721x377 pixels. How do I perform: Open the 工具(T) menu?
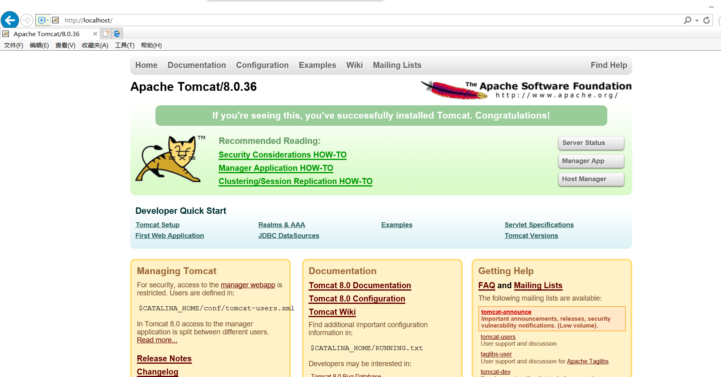(125, 45)
